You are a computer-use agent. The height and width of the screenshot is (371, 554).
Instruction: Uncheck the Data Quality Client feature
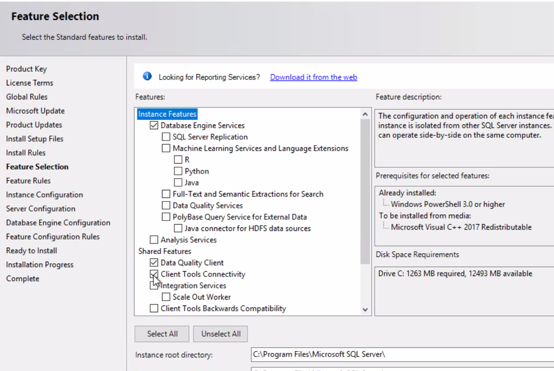[153, 263]
